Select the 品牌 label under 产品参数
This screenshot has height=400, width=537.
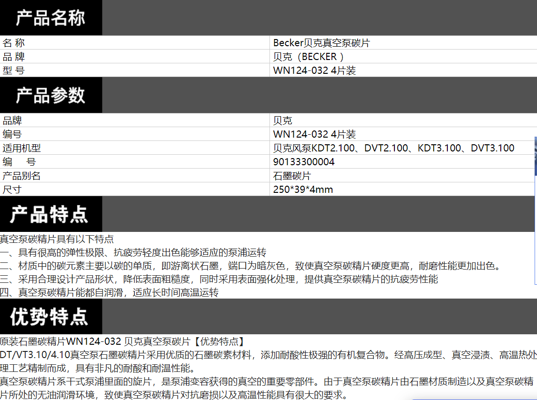(x=12, y=120)
